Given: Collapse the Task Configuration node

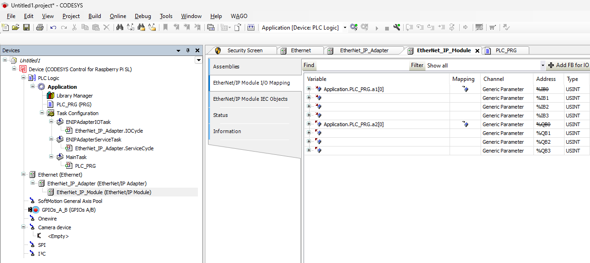Looking at the screenshot, I should [x=42, y=113].
